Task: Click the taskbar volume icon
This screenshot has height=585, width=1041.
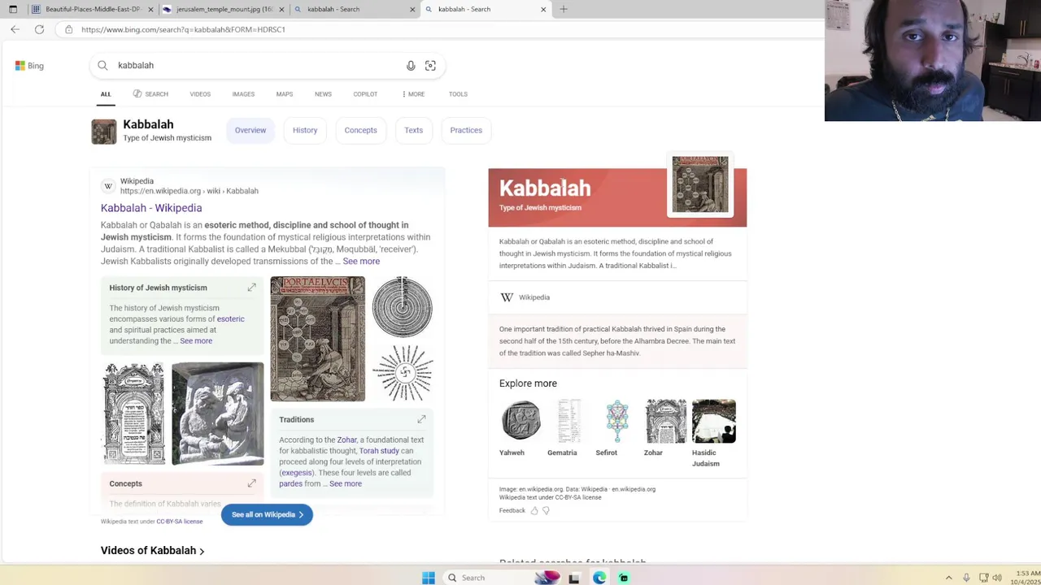Action: click(997, 578)
